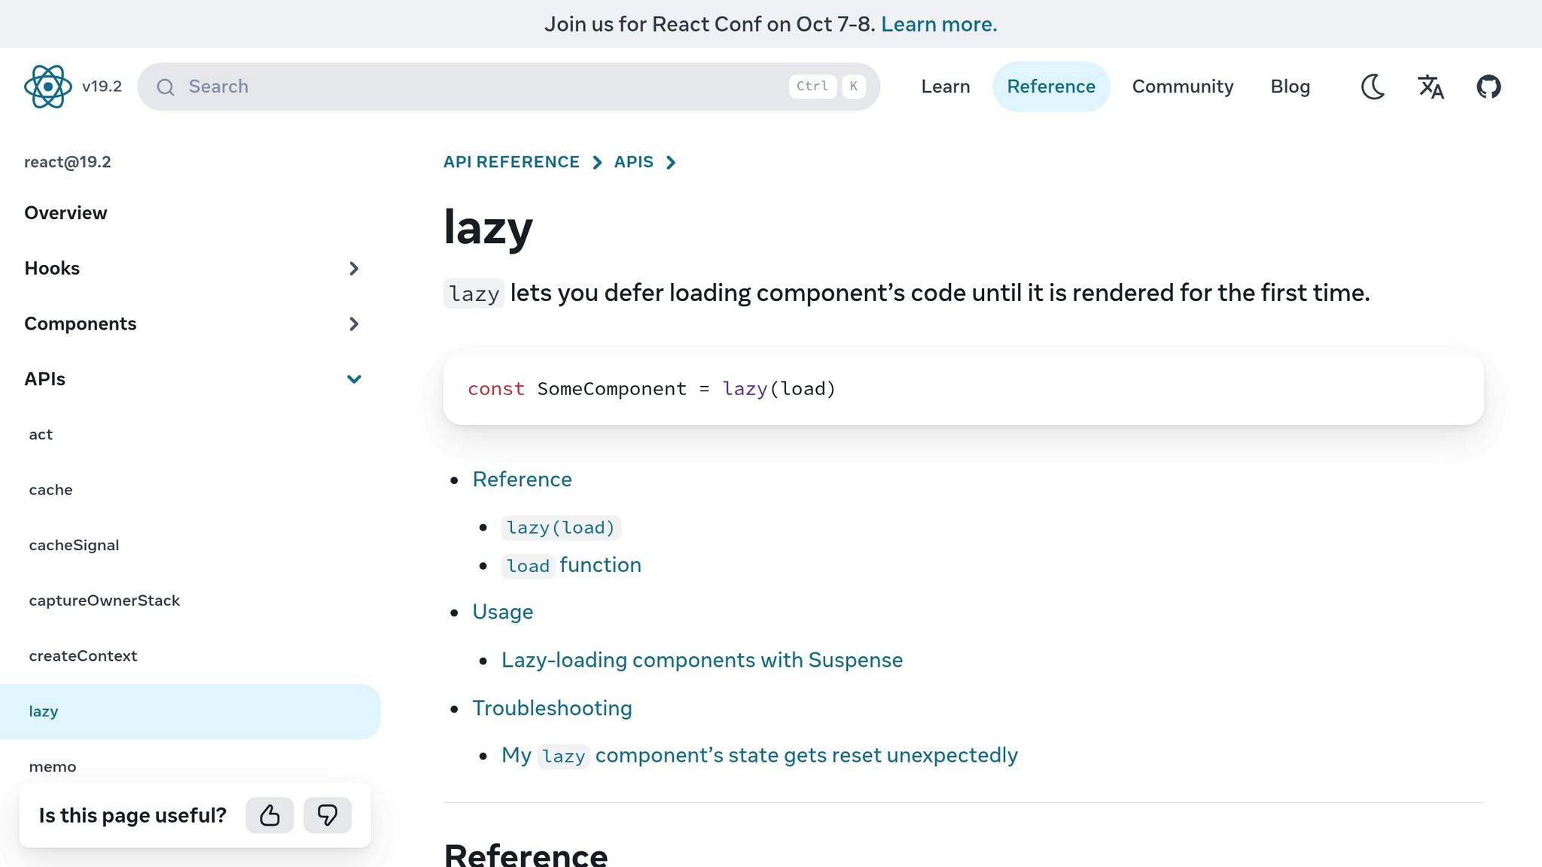
Task: Collapse the APIs sidebar section
Action: coord(354,379)
